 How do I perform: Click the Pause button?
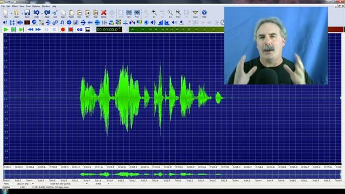[46, 30]
